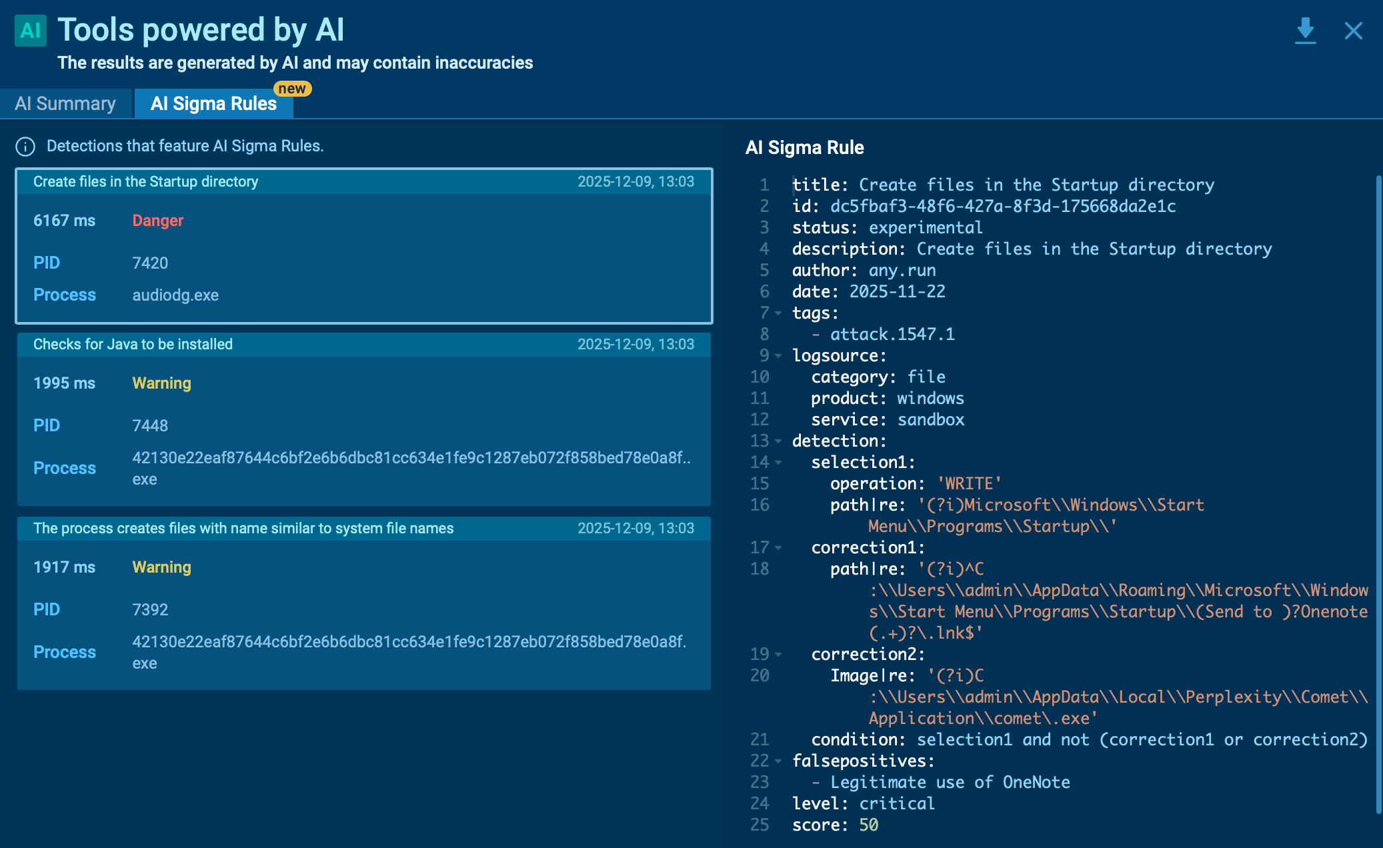
Task: Click the download Sigma rules icon
Action: [x=1305, y=31]
